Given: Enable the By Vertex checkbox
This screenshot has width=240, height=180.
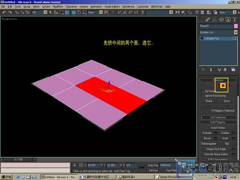Looking at the screenshot, I should point(202,91).
